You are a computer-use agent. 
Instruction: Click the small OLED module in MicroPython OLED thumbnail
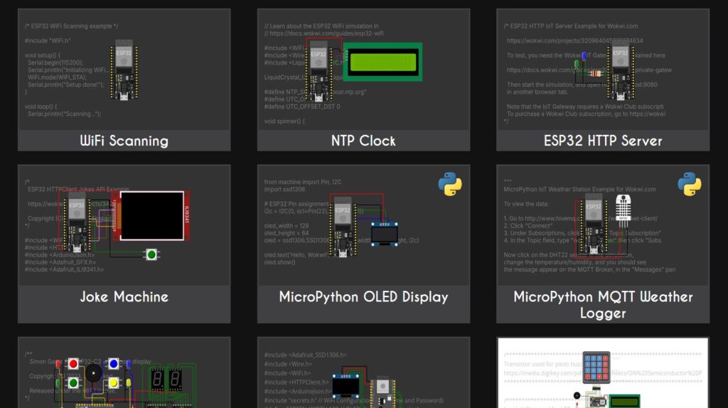tap(385, 234)
